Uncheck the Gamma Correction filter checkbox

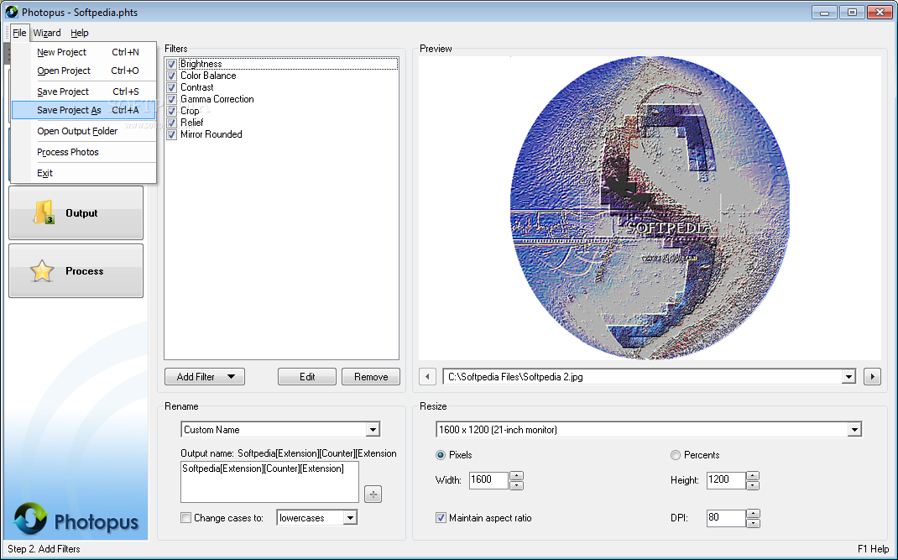pyautogui.click(x=171, y=99)
